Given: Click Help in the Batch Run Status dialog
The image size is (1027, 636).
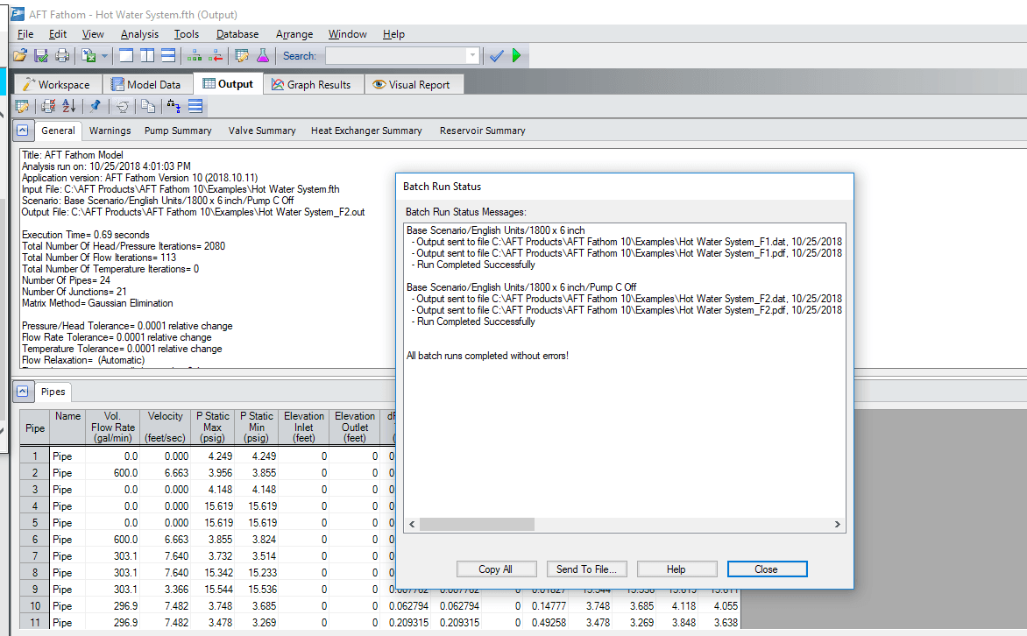Looking at the screenshot, I should [x=676, y=569].
